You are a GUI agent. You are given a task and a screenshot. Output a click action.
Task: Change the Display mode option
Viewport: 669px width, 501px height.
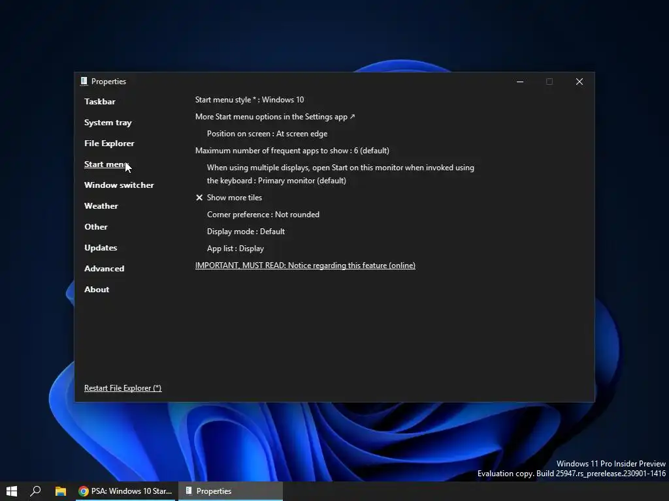click(x=246, y=232)
